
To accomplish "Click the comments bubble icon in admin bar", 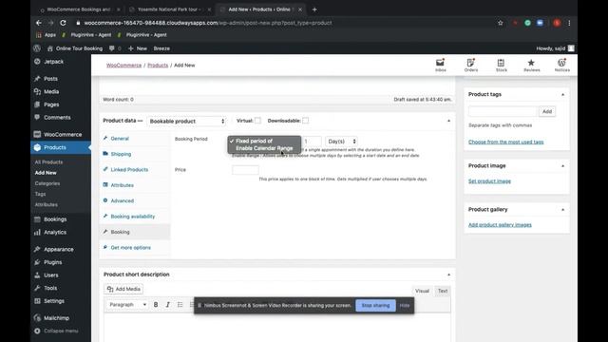I will coord(112,48).
